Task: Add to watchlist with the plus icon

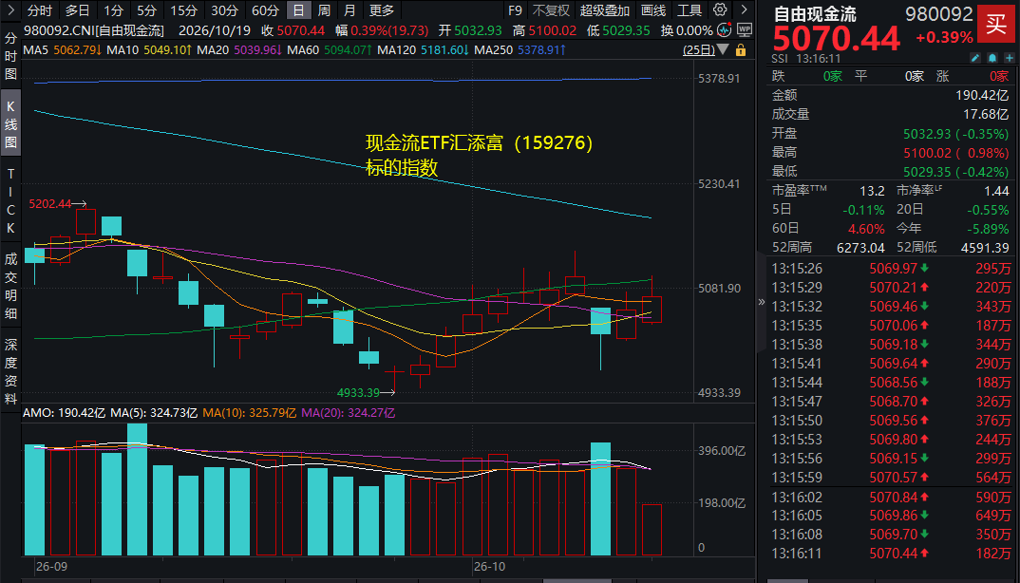Action: (1009, 58)
